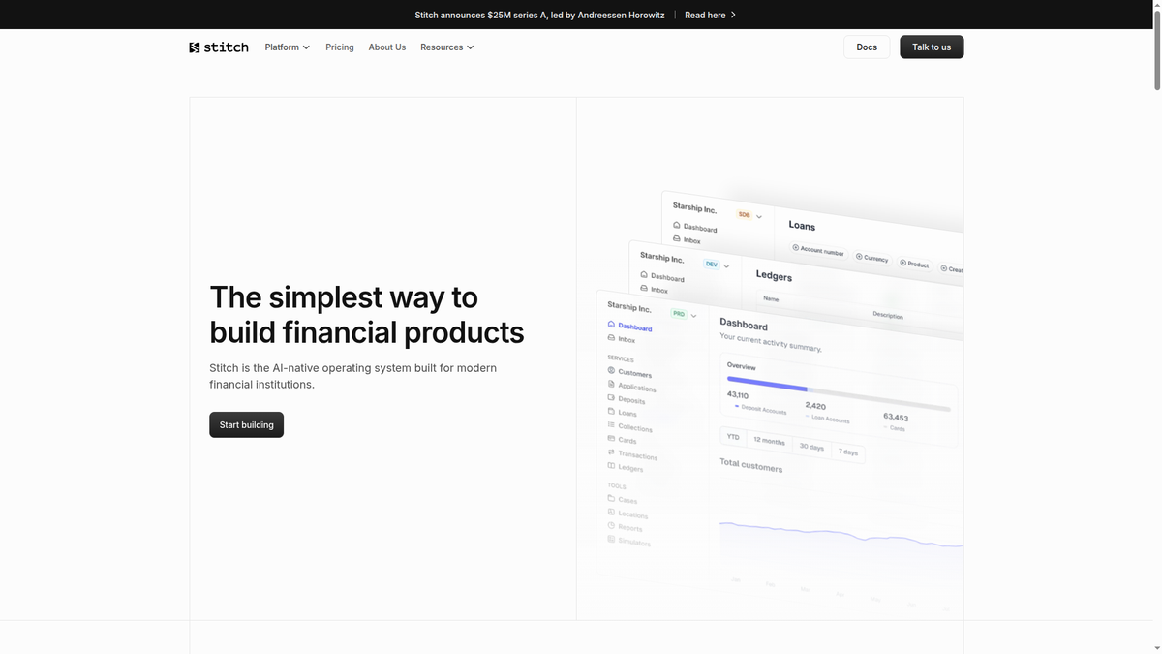Click the Applications icon in the Services list

611,384
